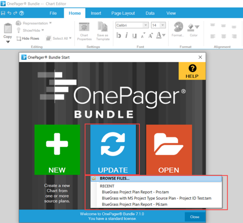Switch to the Page Layout tab
The image size is (243, 223).
click(x=123, y=13)
